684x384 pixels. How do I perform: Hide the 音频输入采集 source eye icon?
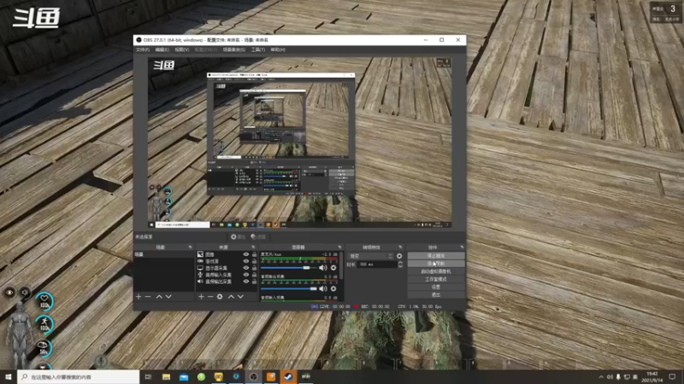tap(246, 275)
